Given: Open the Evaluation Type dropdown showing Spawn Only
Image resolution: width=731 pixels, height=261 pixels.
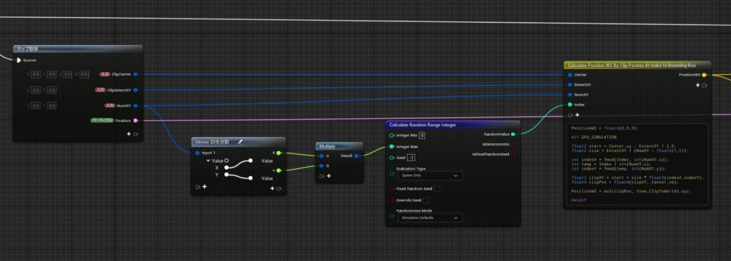Looking at the screenshot, I should [430, 175].
